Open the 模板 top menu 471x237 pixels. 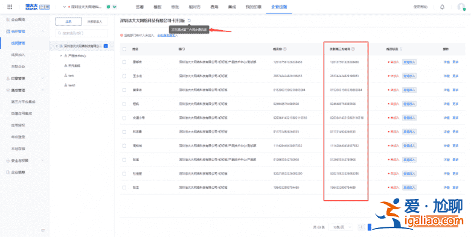[158, 7]
